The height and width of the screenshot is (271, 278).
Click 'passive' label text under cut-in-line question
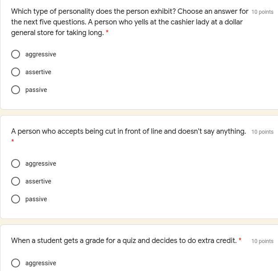tap(36, 199)
